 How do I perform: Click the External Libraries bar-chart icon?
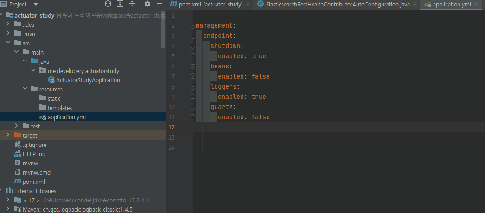(9, 190)
